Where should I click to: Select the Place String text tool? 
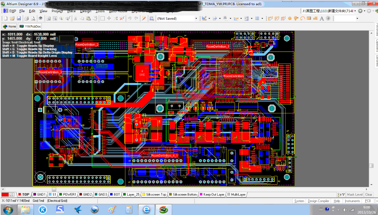coord(322,18)
